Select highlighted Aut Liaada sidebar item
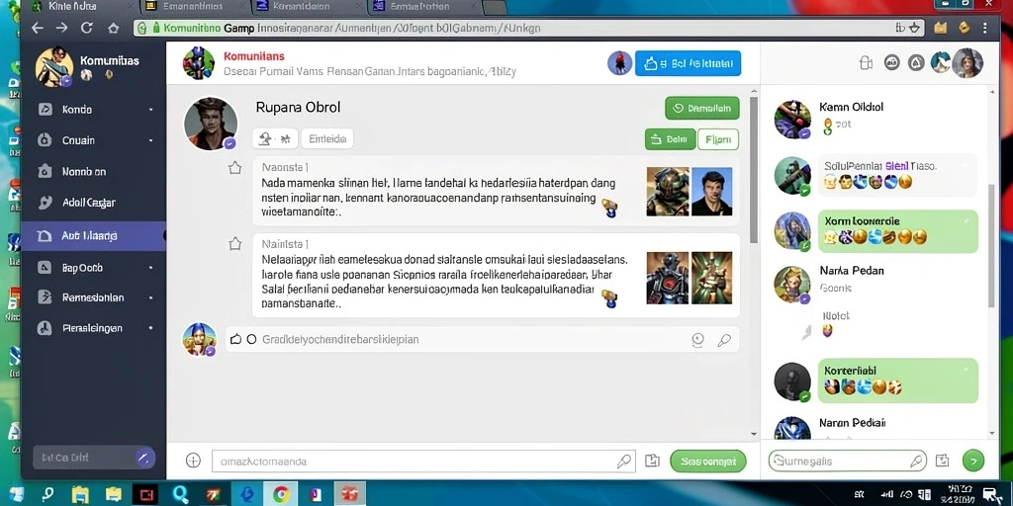This screenshot has height=506, width=1013. coord(93,236)
